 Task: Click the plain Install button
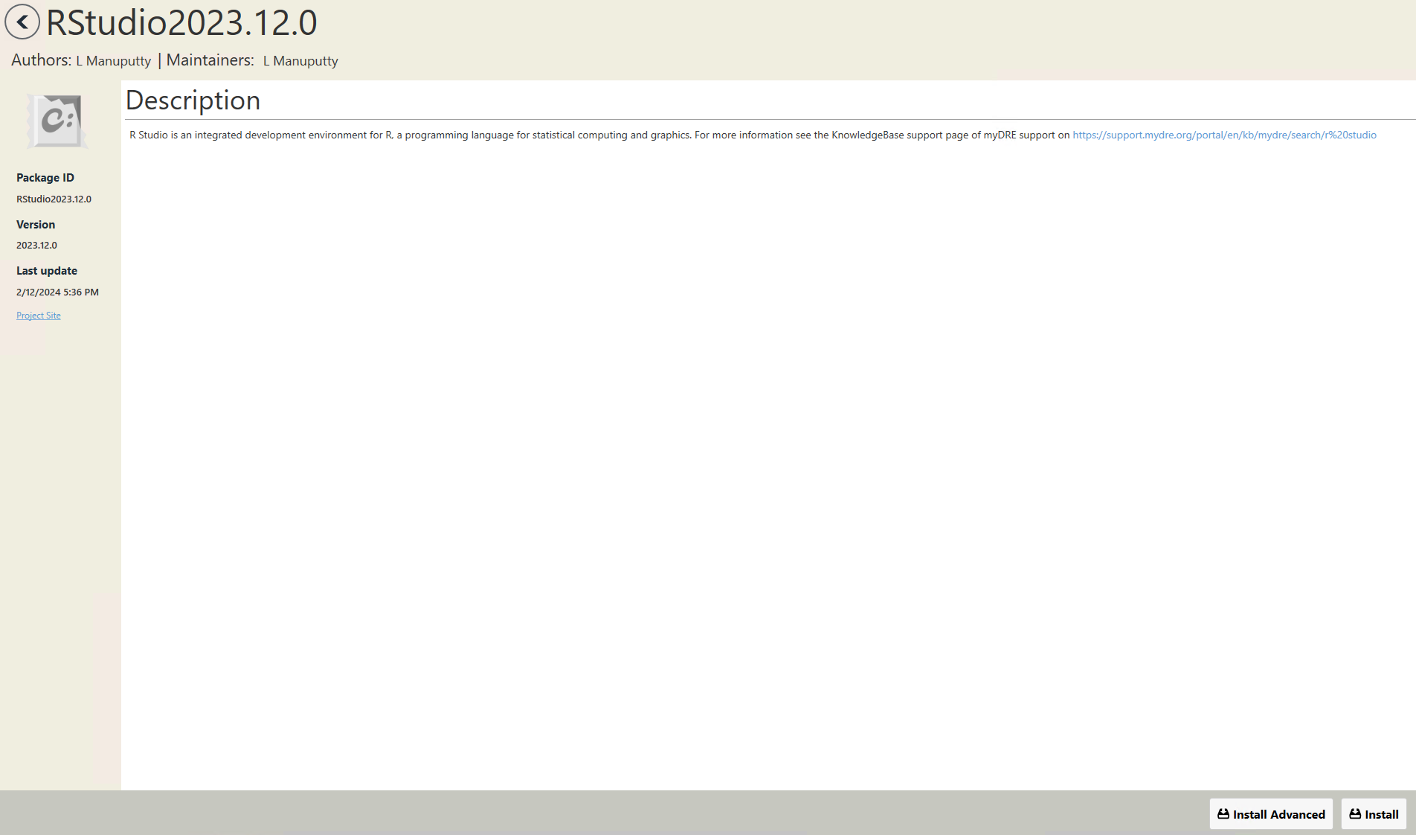(1374, 814)
